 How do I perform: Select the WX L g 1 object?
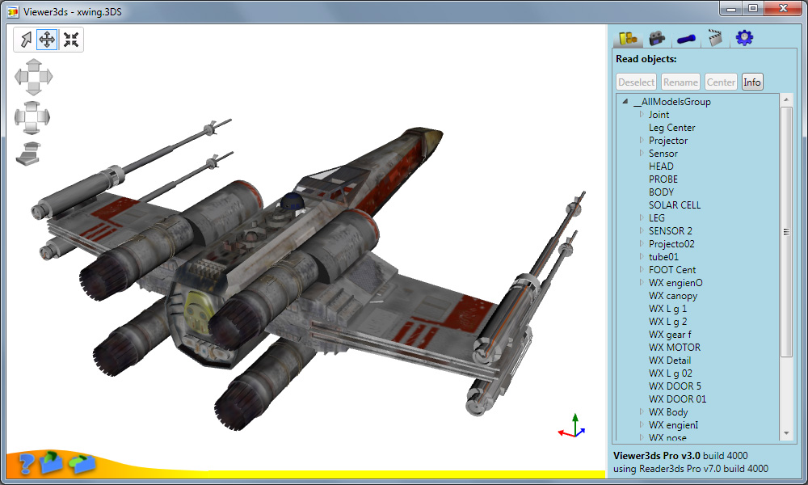coord(667,308)
